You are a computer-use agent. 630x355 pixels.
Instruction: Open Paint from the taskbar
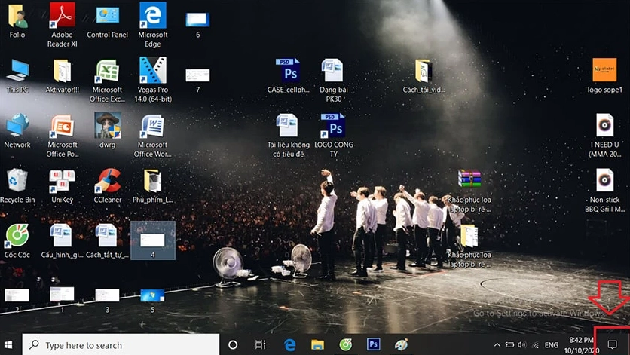[401, 344]
